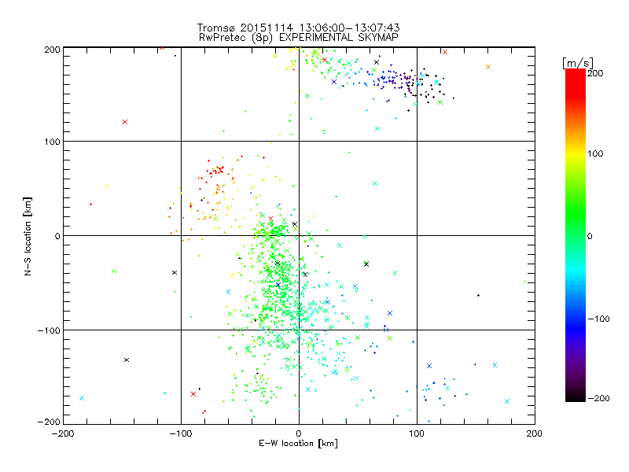Click the red X marker in the upper-left quadrant near -150, 120
629x472 pixels.
click(x=125, y=122)
